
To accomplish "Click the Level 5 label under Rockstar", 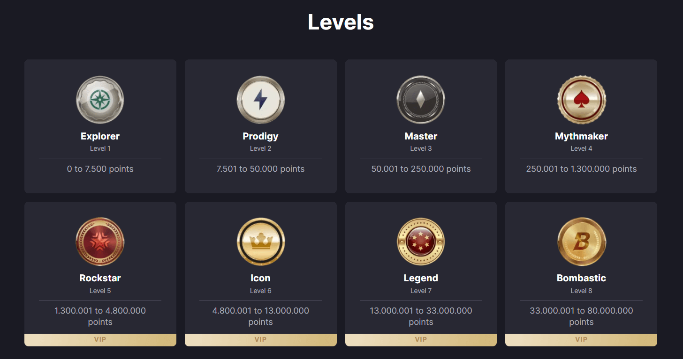I will click(100, 291).
